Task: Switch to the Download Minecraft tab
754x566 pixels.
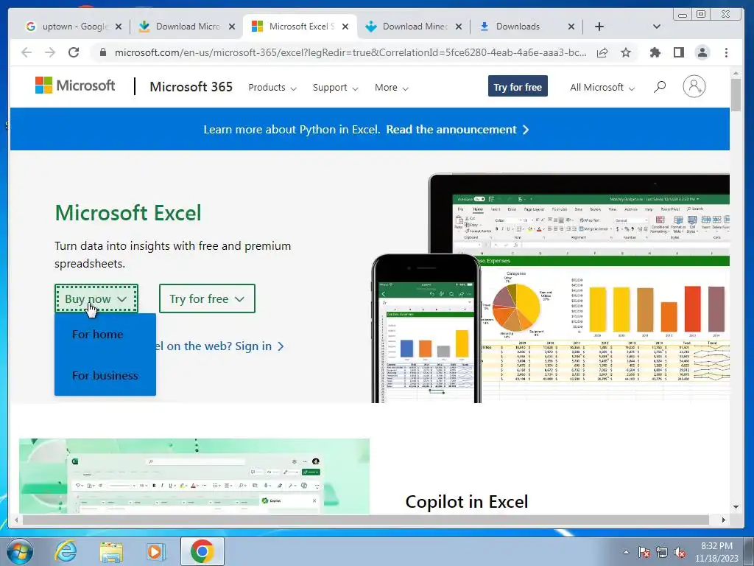Action: [415, 27]
